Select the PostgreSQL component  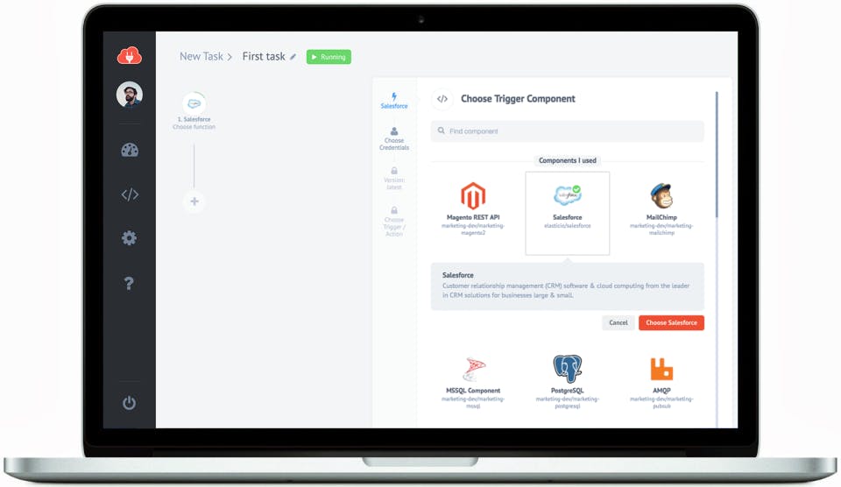[x=568, y=383]
